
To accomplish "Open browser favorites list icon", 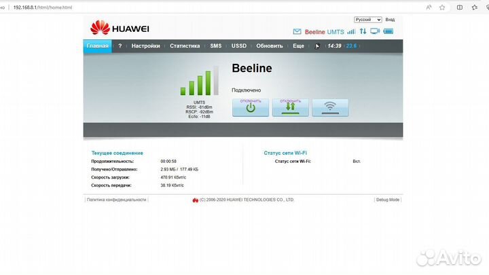I will [474, 7].
